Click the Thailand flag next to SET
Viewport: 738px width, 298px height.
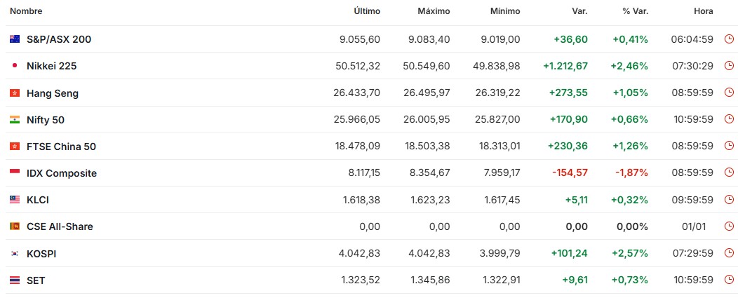click(x=14, y=280)
